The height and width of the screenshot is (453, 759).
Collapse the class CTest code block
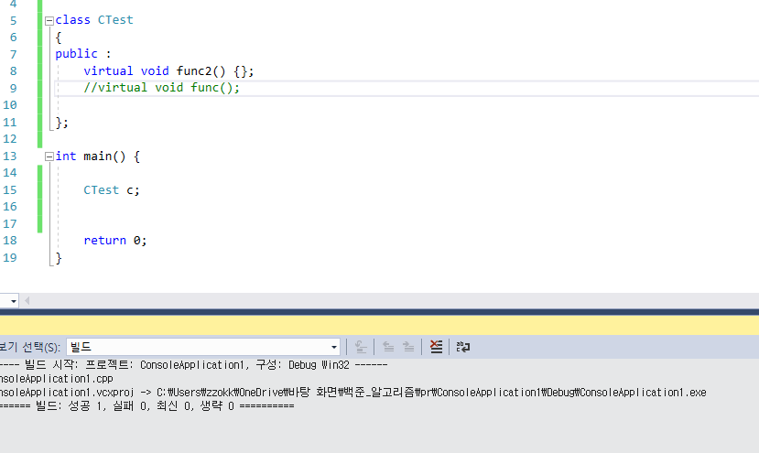coord(49,21)
